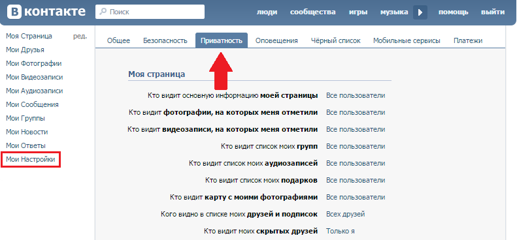Click the search magnifier icon
This screenshot has height=240, width=517.
(103, 12)
